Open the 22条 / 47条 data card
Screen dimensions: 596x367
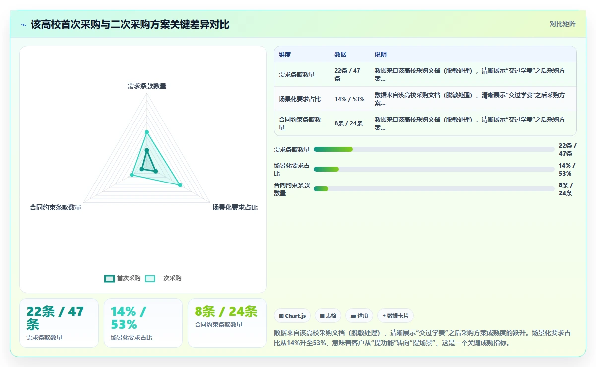pos(59,323)
